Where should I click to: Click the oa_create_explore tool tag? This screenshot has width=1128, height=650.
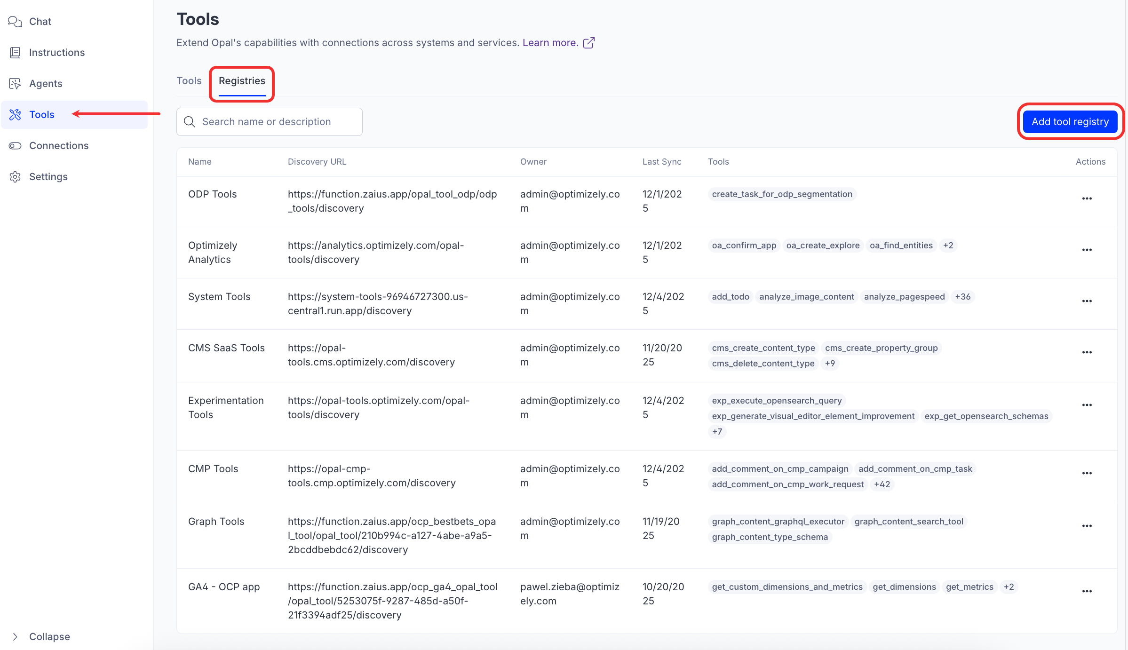click(823, 246)
